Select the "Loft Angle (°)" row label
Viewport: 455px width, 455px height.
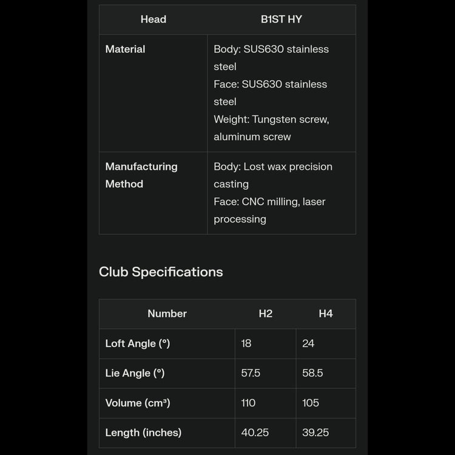click(x=138, y=343)
